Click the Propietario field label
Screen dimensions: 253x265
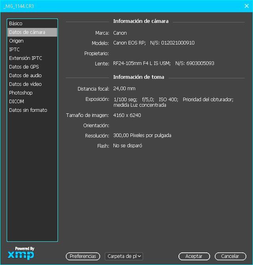(x=97, y=54)
